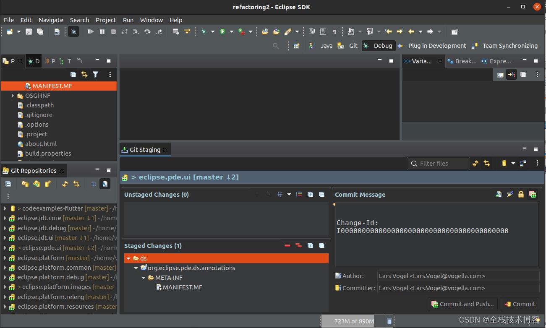This screenshot has width=546, height=328.
Task: Click the Step Into icon
Action: [x=136, y=31]
